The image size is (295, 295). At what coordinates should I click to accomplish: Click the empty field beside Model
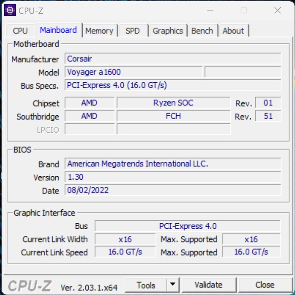[x=243, y=72]
